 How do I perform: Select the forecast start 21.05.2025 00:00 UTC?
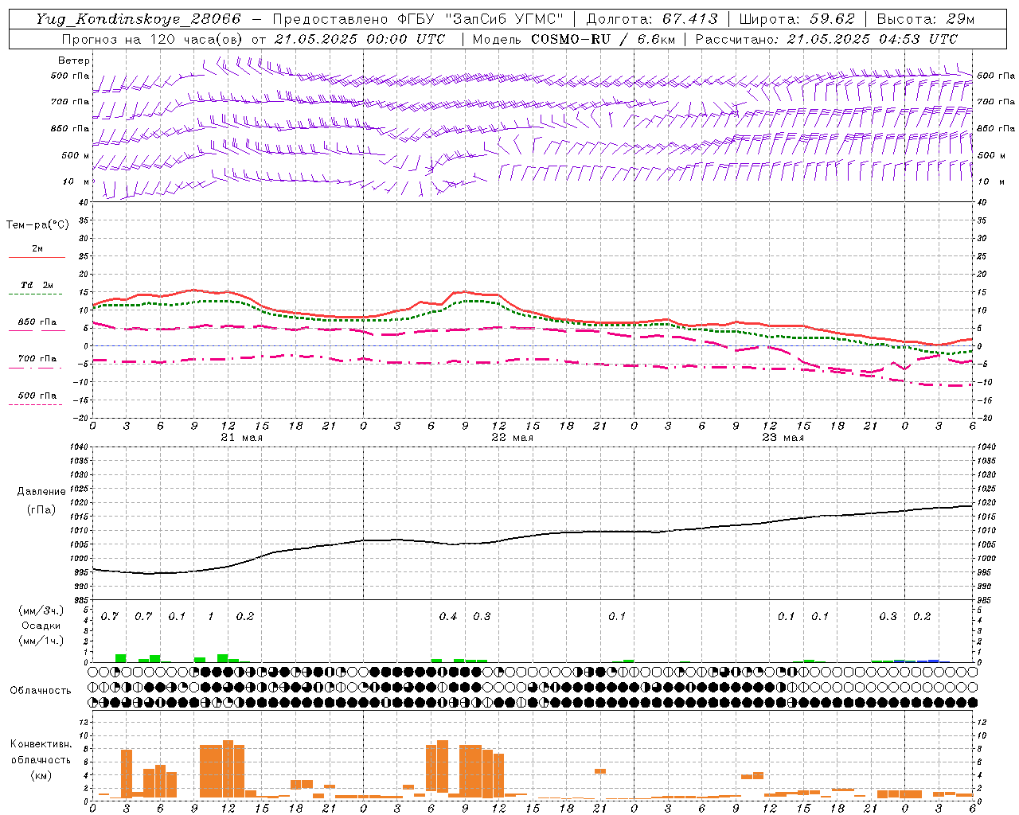pyautogui.click(x=359, y=39)
